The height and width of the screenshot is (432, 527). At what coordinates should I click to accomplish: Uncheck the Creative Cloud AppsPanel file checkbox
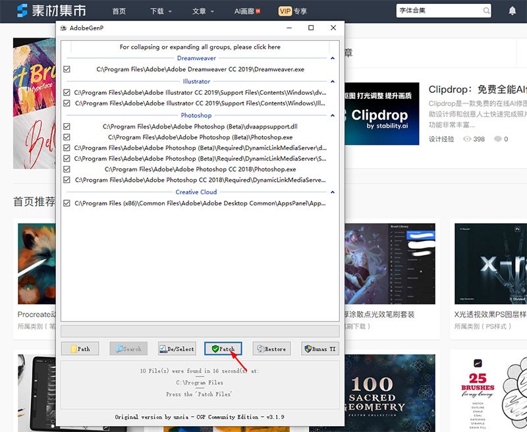(x=67, y=203)
